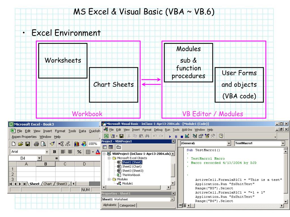Open the Sheet1 Worksheet dropdown in Properties
Image resolution: width=290 pixels, height=217 pixels.
click(x=172, y=199)
